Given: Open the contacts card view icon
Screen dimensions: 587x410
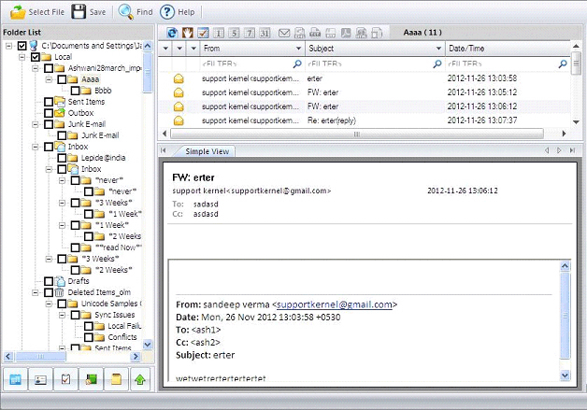Looking at the screenshot, I should 40,380.
